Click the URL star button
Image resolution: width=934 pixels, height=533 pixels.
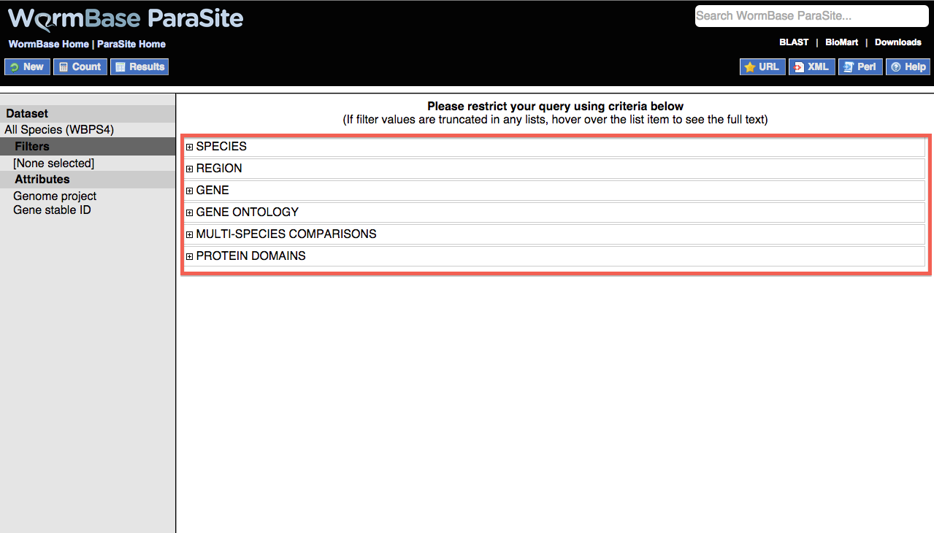click(762, 67)
